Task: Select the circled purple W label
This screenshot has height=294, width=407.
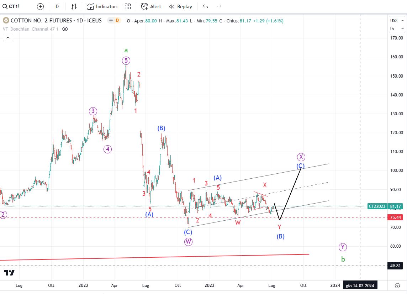Action: [x=188, y=242]
